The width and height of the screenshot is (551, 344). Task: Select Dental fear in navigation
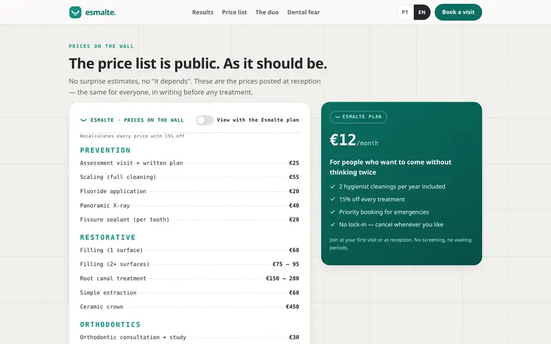[x=304, y=12]
